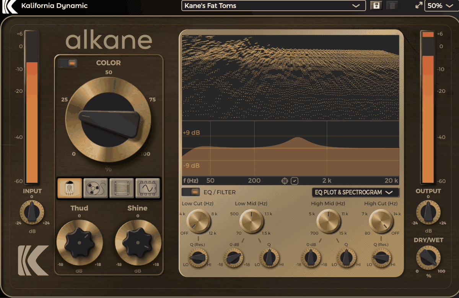459x298 pixels.
Task: Click the INPUT gain knob
Action: click(32, 213)
